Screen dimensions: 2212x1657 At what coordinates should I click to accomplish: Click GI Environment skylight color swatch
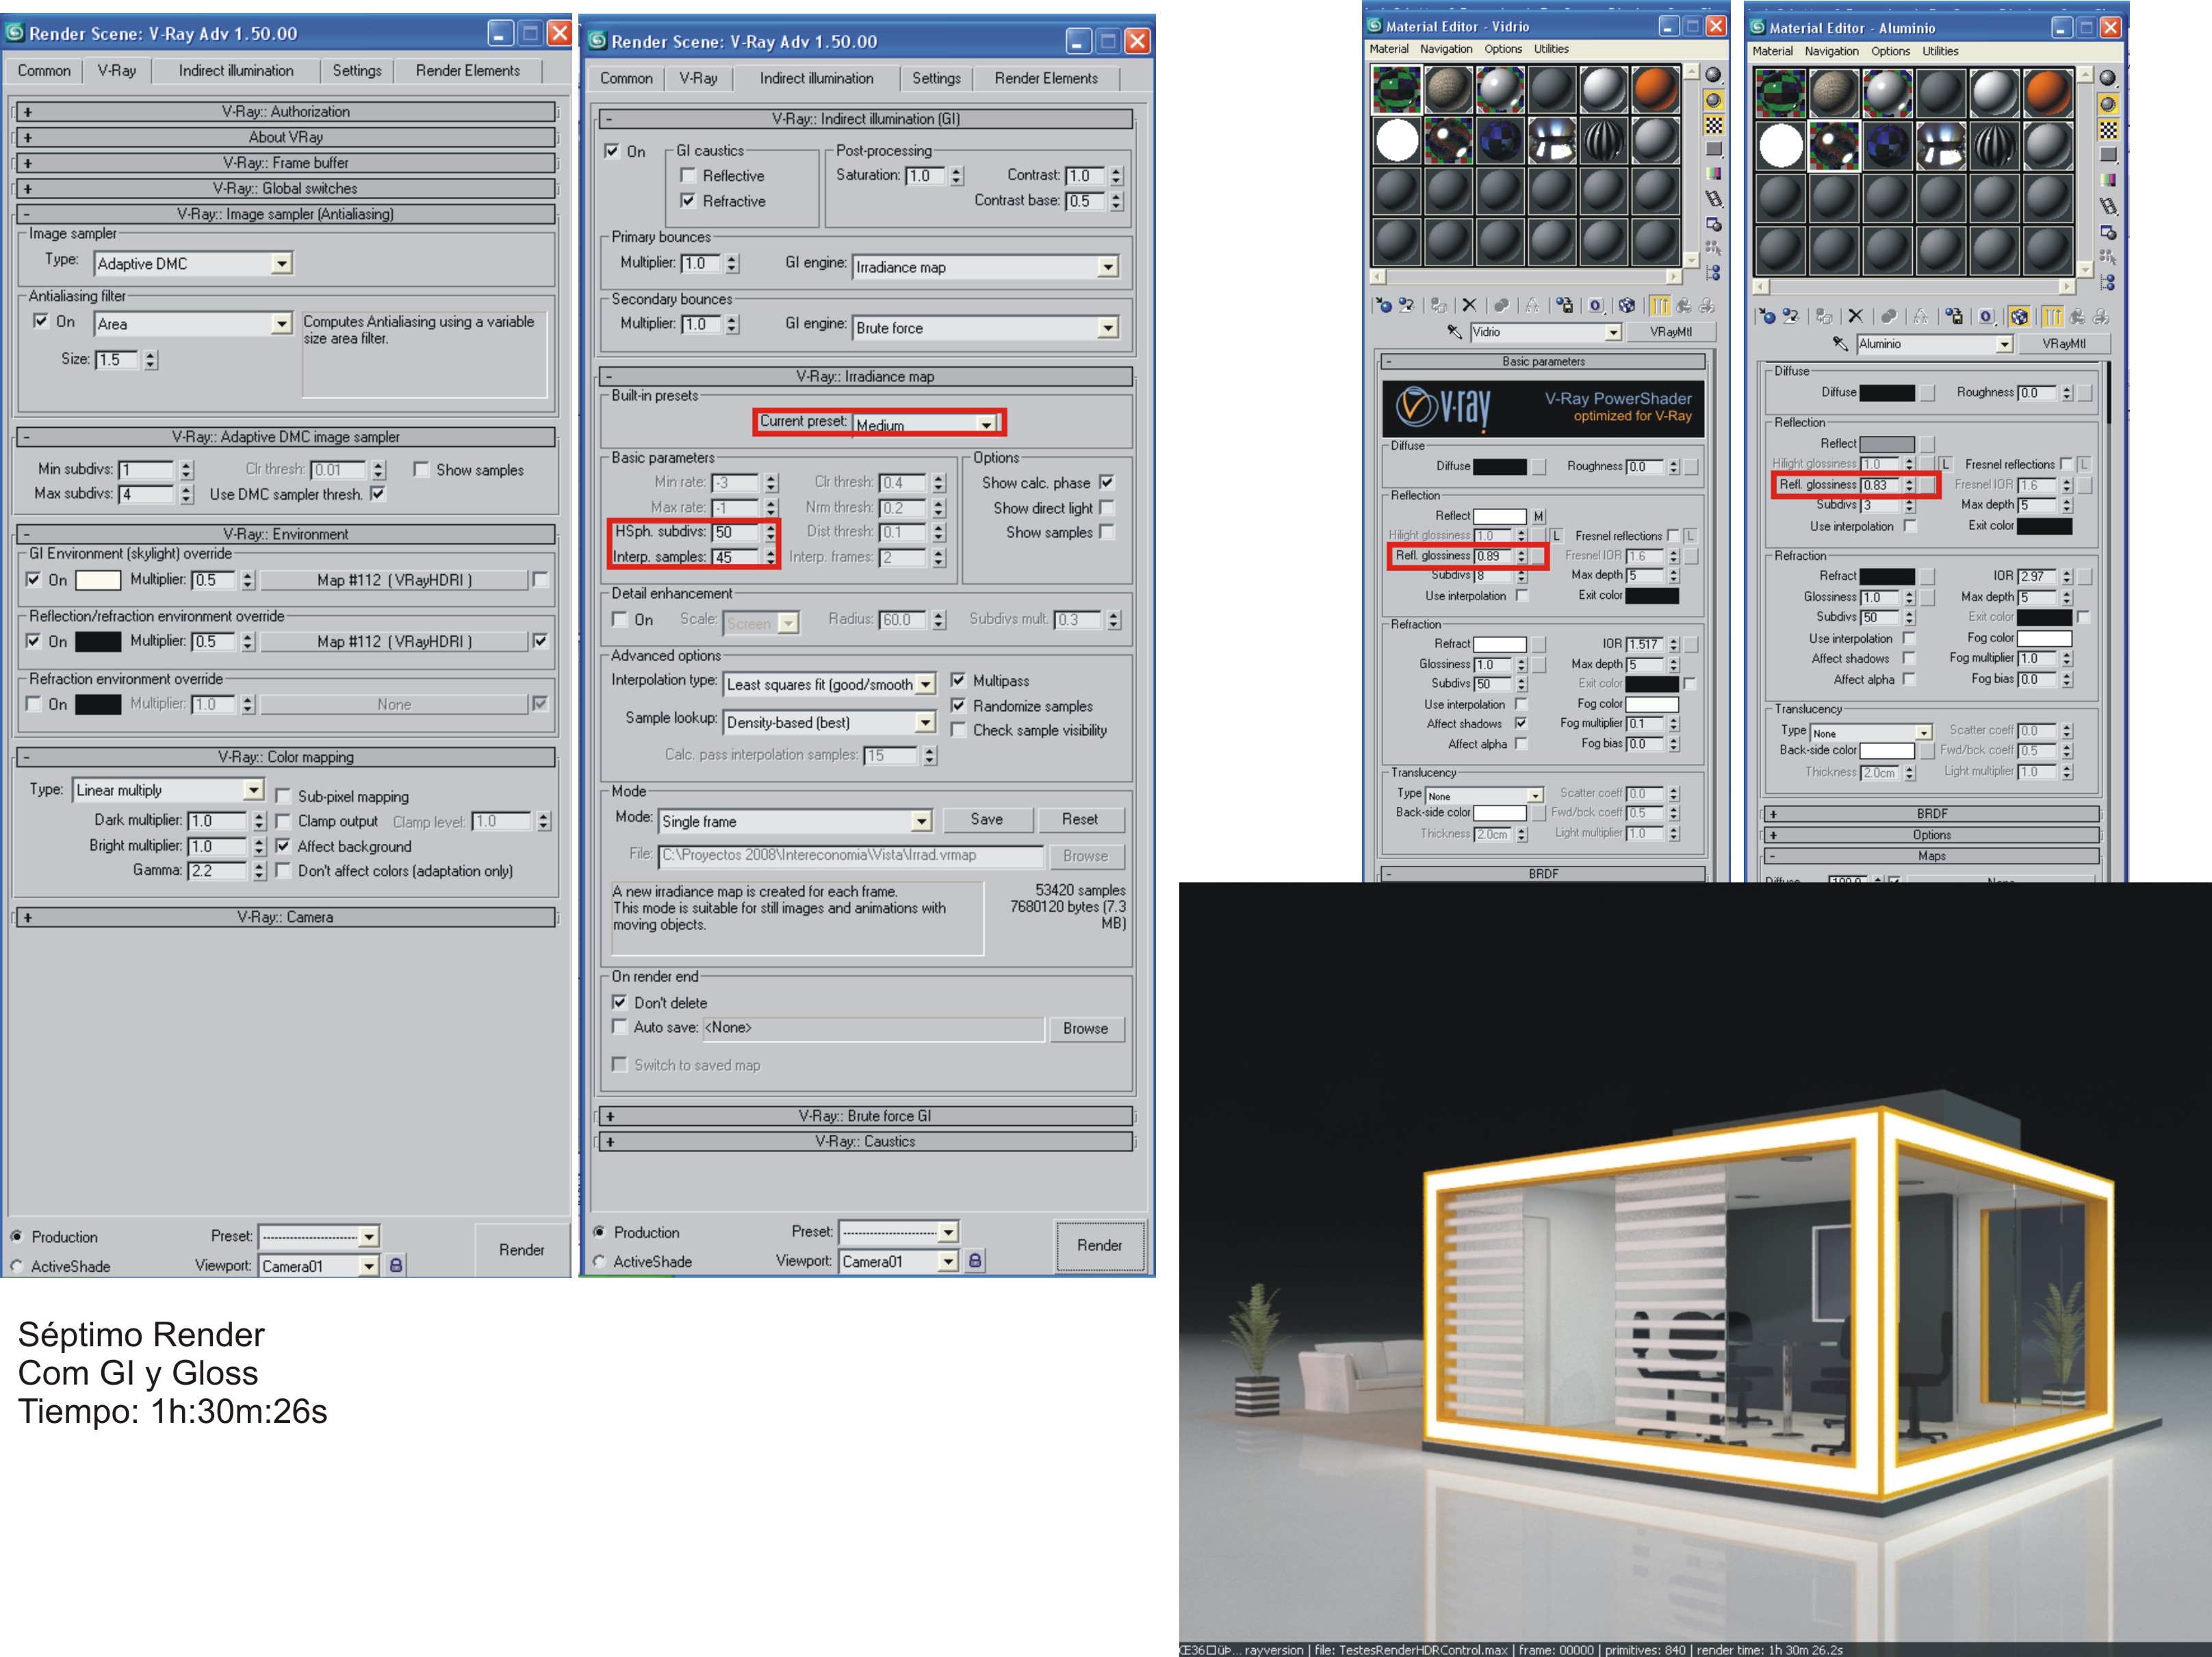98,580
